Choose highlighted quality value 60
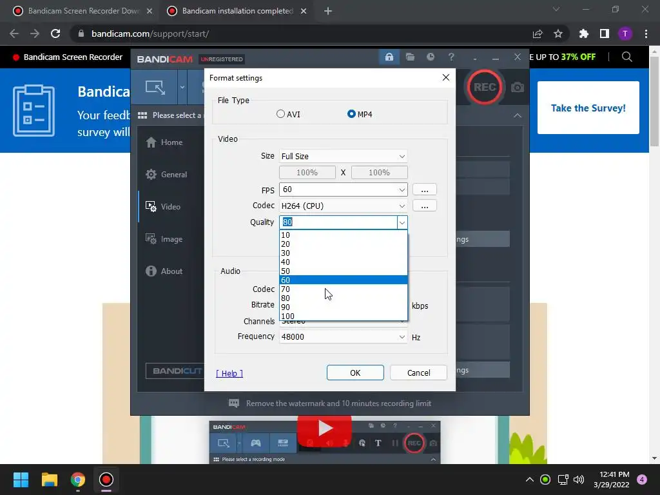This screenshot has height=495, width=660. pyautogui.click(x=344, y=280)
